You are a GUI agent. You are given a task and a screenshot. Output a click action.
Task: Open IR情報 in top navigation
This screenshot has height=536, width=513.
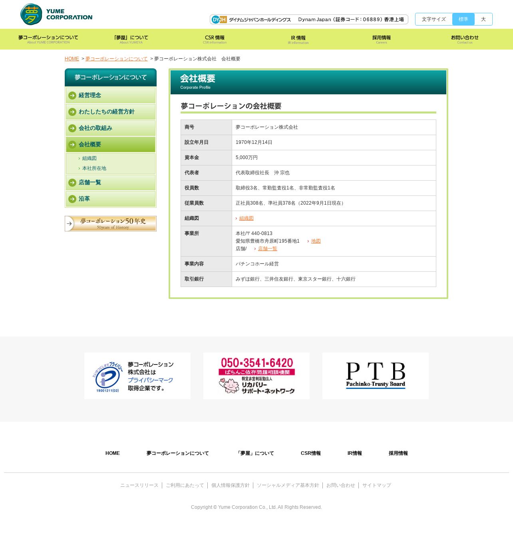(298, 39)
